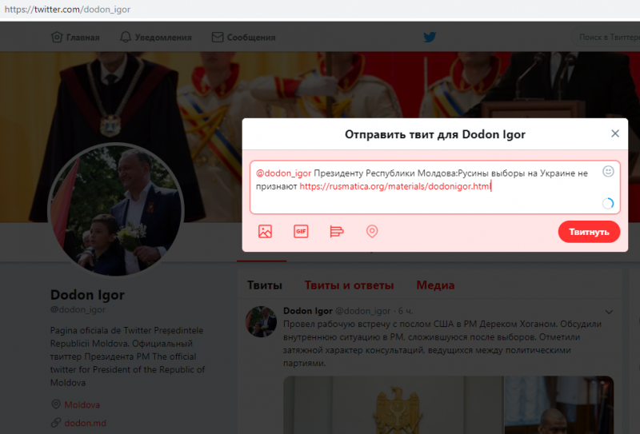The height and width of the screenshot is (434, 640).
Task: Click the tweet author name Dodon Igor
Action: (308, 311)
